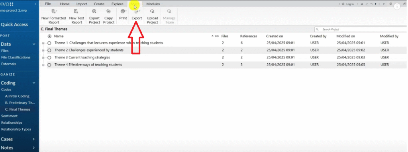
Task: Click the undo arrow in title bar
Action: pos(372,4)
